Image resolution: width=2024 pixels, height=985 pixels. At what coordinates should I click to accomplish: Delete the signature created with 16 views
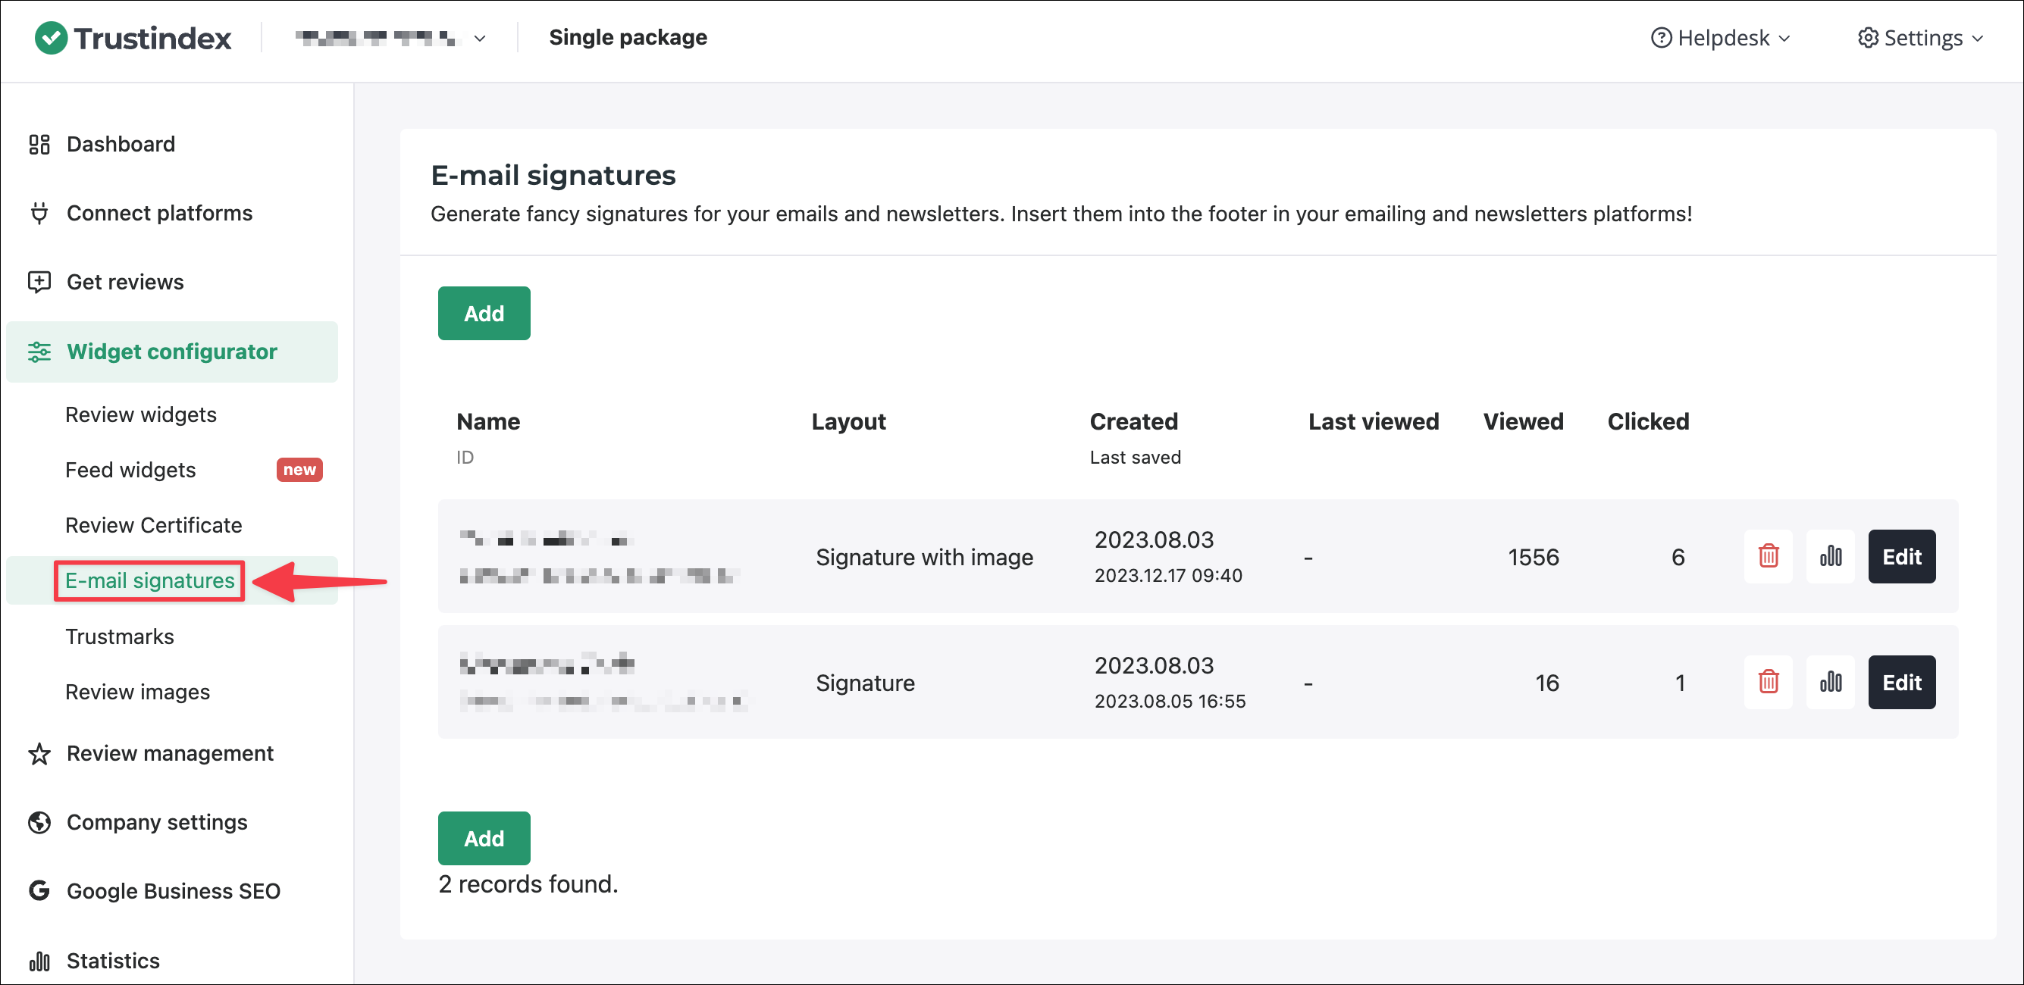click(x=1768, y=682)
